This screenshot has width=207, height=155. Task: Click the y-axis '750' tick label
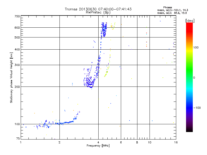[x=17, y=16]
